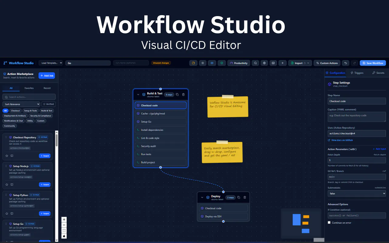Viewport: 389px width, 243px height.
Task: Delete the Build & Test job
Action: tap(183, 94)
